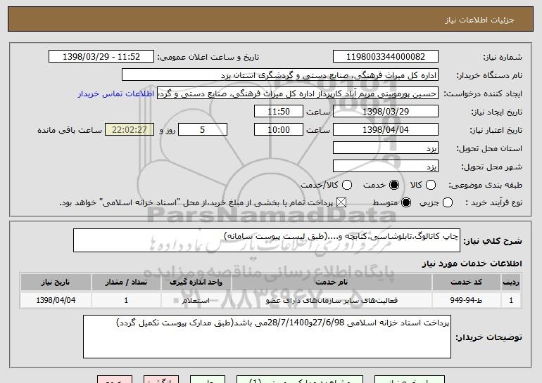Image resolution: width=542 pixels, height=383 pixels.
Task: Click the buyer organization name field
Action: coord(280,75)
